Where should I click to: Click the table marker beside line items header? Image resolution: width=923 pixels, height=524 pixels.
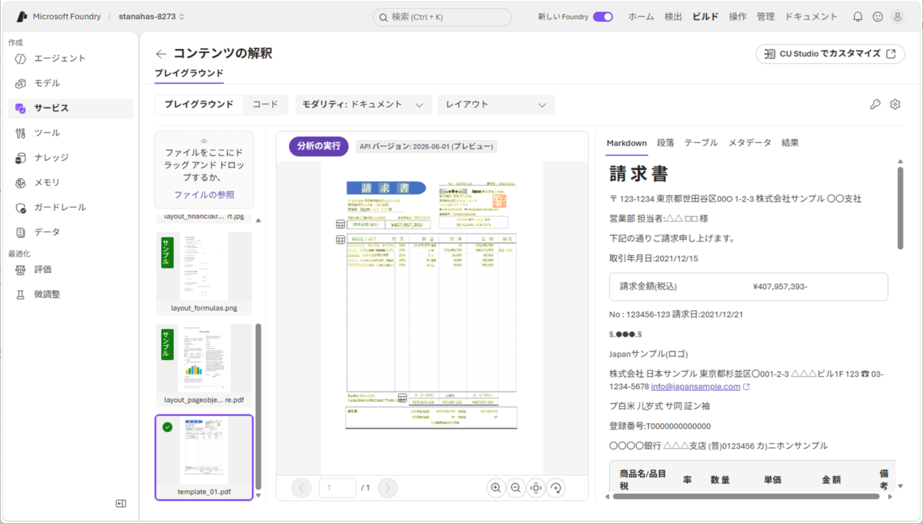341,240
